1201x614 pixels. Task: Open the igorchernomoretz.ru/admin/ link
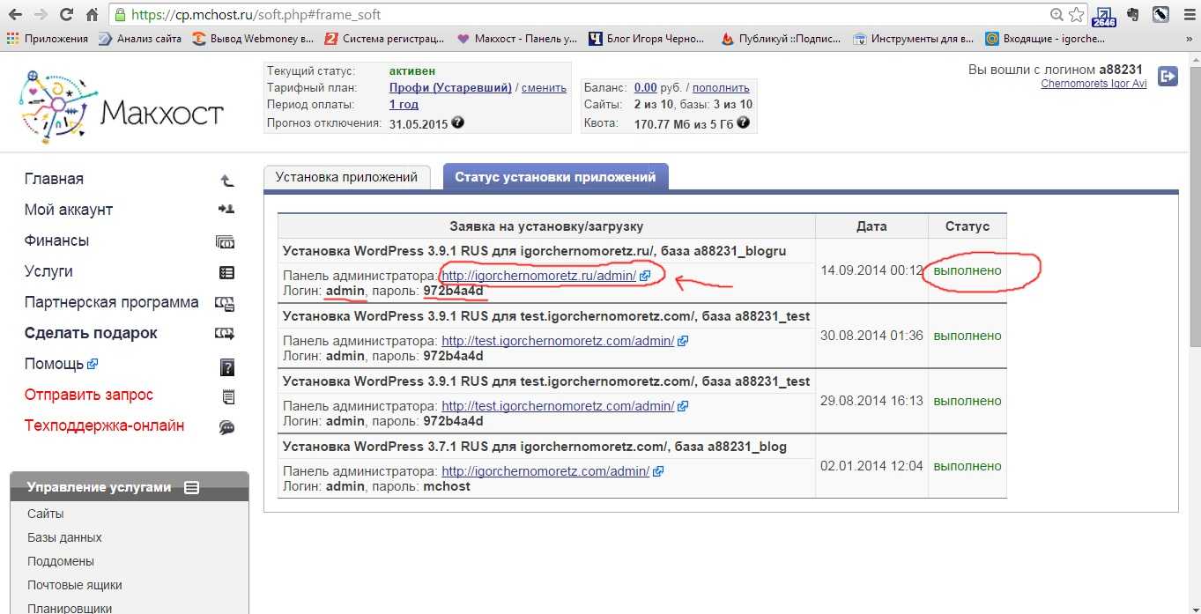click(x=537, y=276)
